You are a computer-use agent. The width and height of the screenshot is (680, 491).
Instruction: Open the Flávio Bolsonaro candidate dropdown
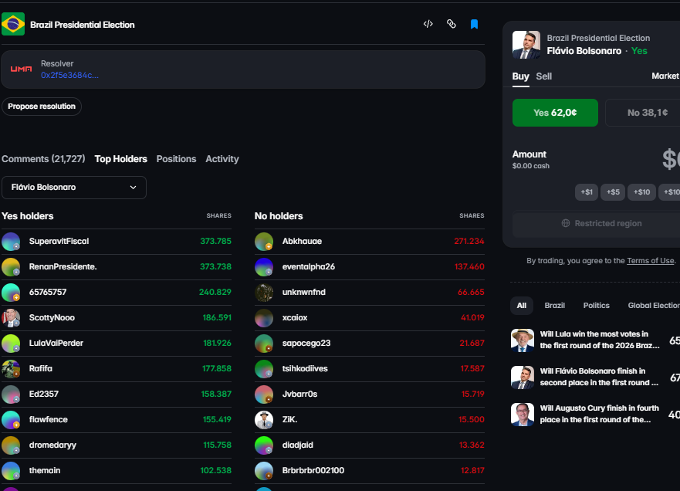[74, 188]
